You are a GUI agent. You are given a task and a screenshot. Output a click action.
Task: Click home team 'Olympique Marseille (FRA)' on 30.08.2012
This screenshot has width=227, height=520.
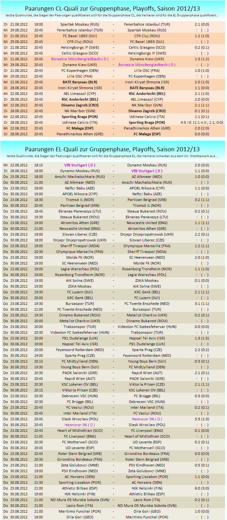point(80,252)
